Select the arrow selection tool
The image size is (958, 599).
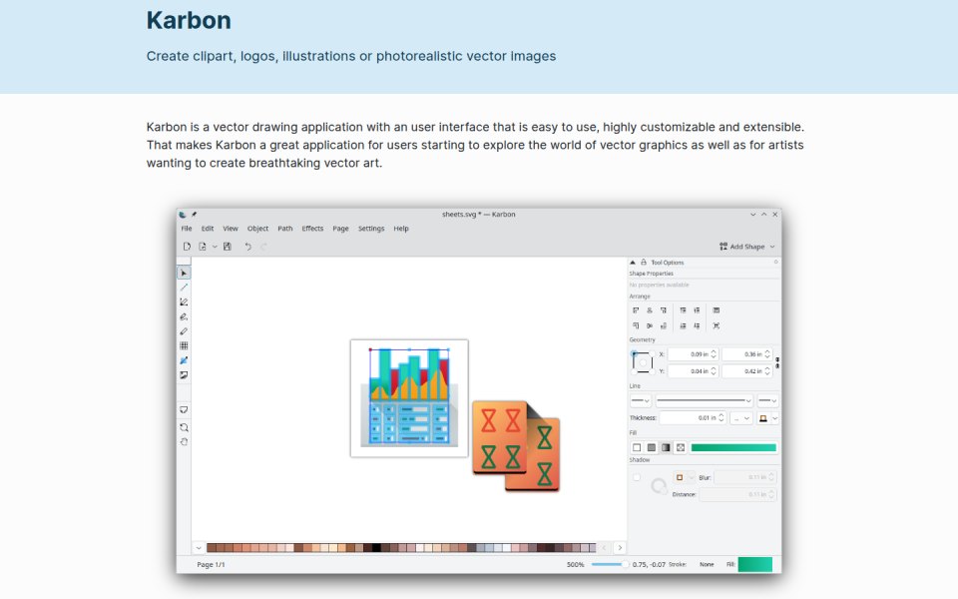pos(184,273)
